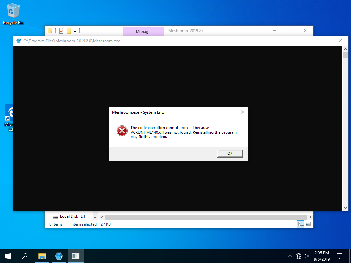Open the Action Center notification icon
Screen dimensions: 351x263
click(339, 256)
